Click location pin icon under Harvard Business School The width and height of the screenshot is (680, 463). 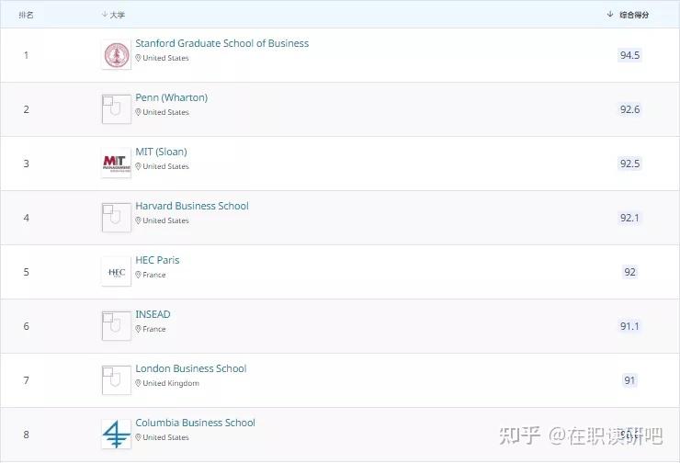[138, 220]
